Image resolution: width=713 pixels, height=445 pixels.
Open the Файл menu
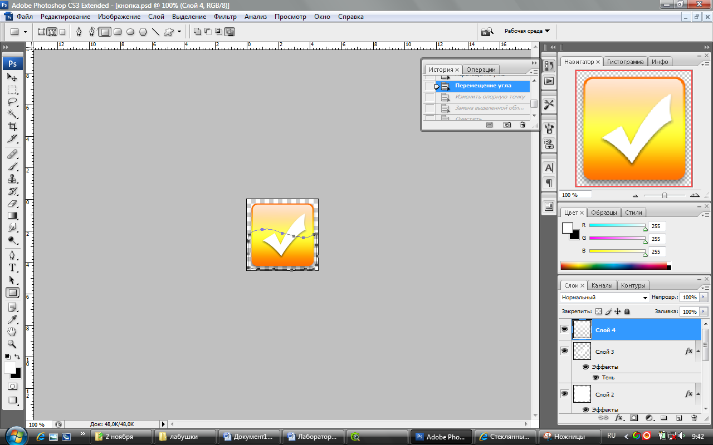(25, 17)
